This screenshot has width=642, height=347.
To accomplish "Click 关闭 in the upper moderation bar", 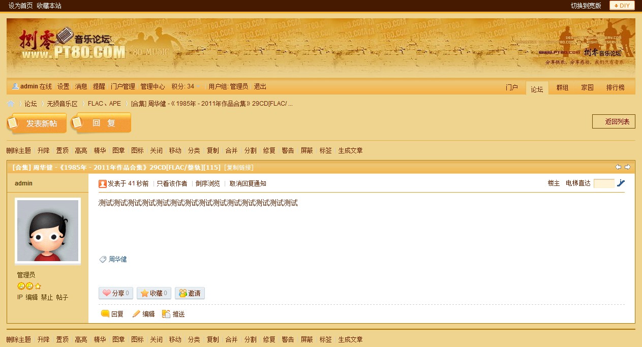I will 156,150.
